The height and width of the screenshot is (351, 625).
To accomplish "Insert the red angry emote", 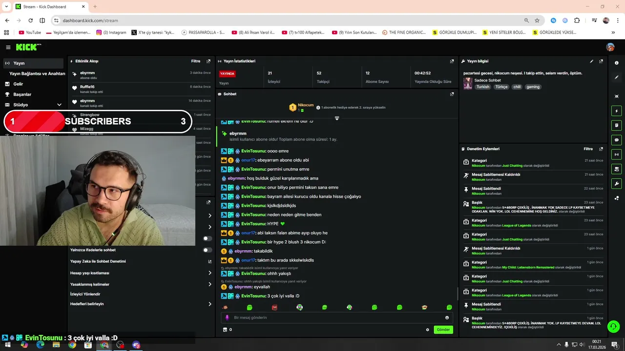I will [274, 308].
